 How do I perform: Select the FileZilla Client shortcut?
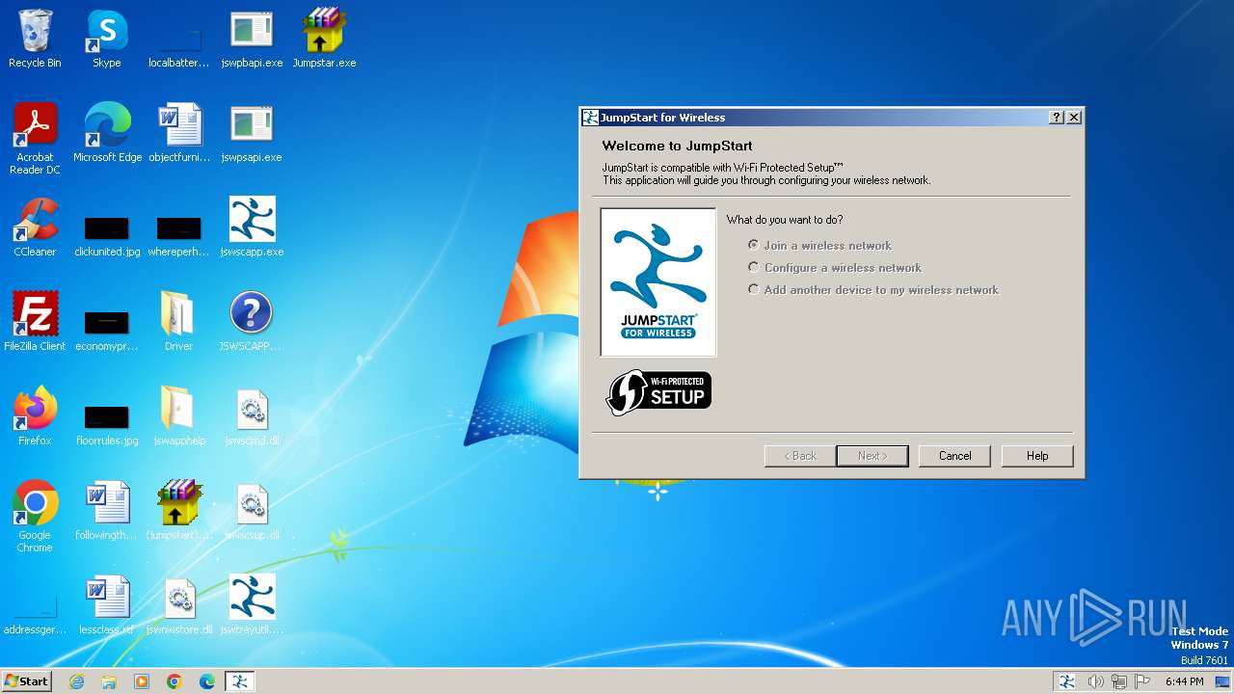coord(35,322)
